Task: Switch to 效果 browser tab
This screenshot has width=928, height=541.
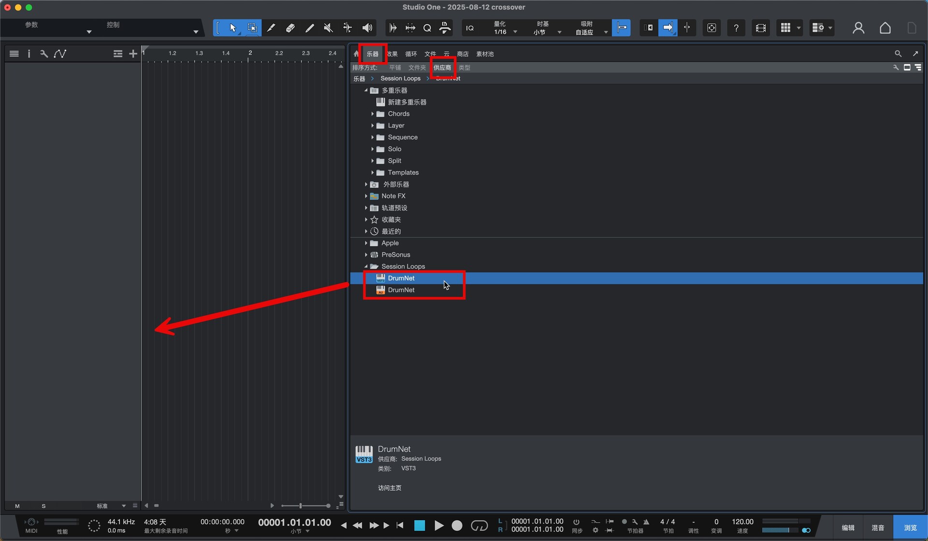Action: (392, 54)
